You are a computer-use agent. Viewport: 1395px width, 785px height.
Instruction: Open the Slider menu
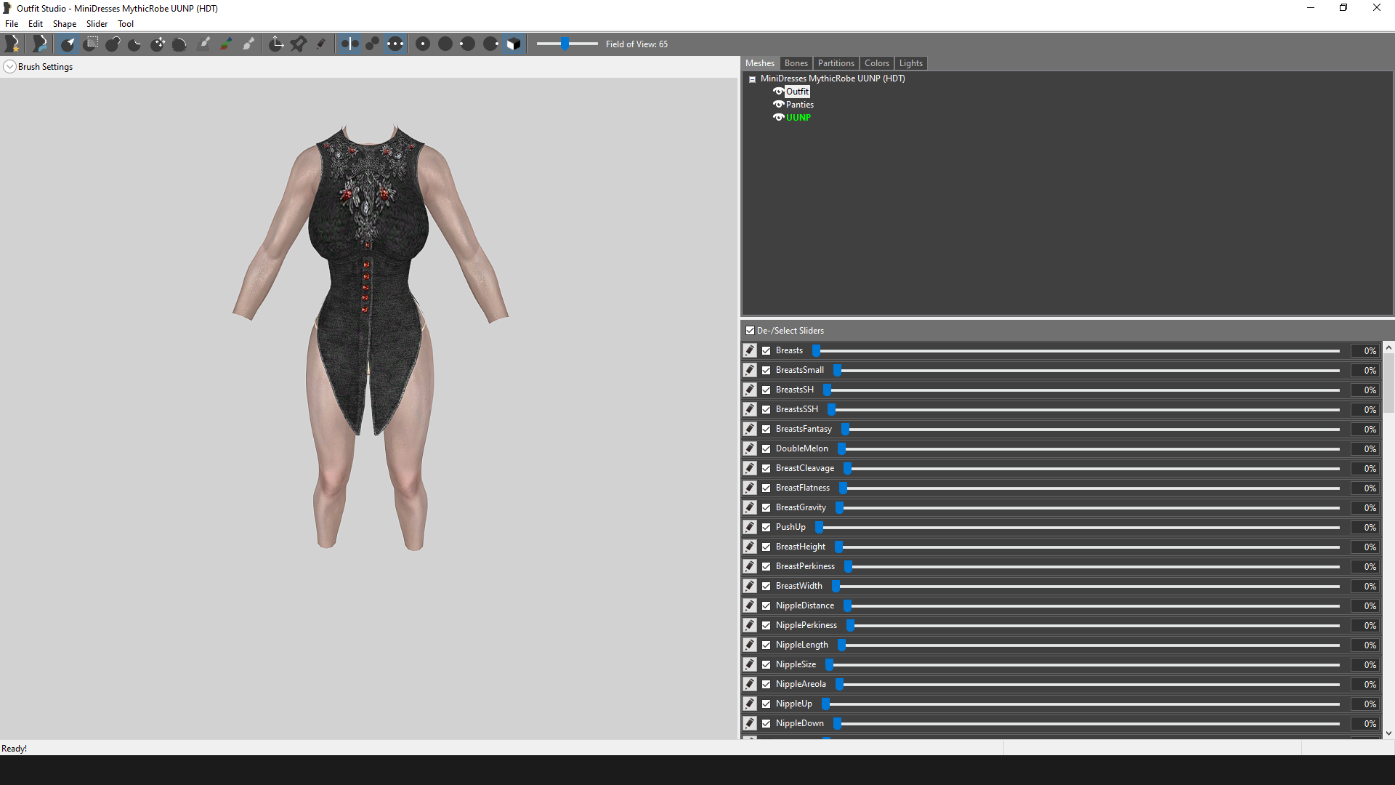click(97, 24)
